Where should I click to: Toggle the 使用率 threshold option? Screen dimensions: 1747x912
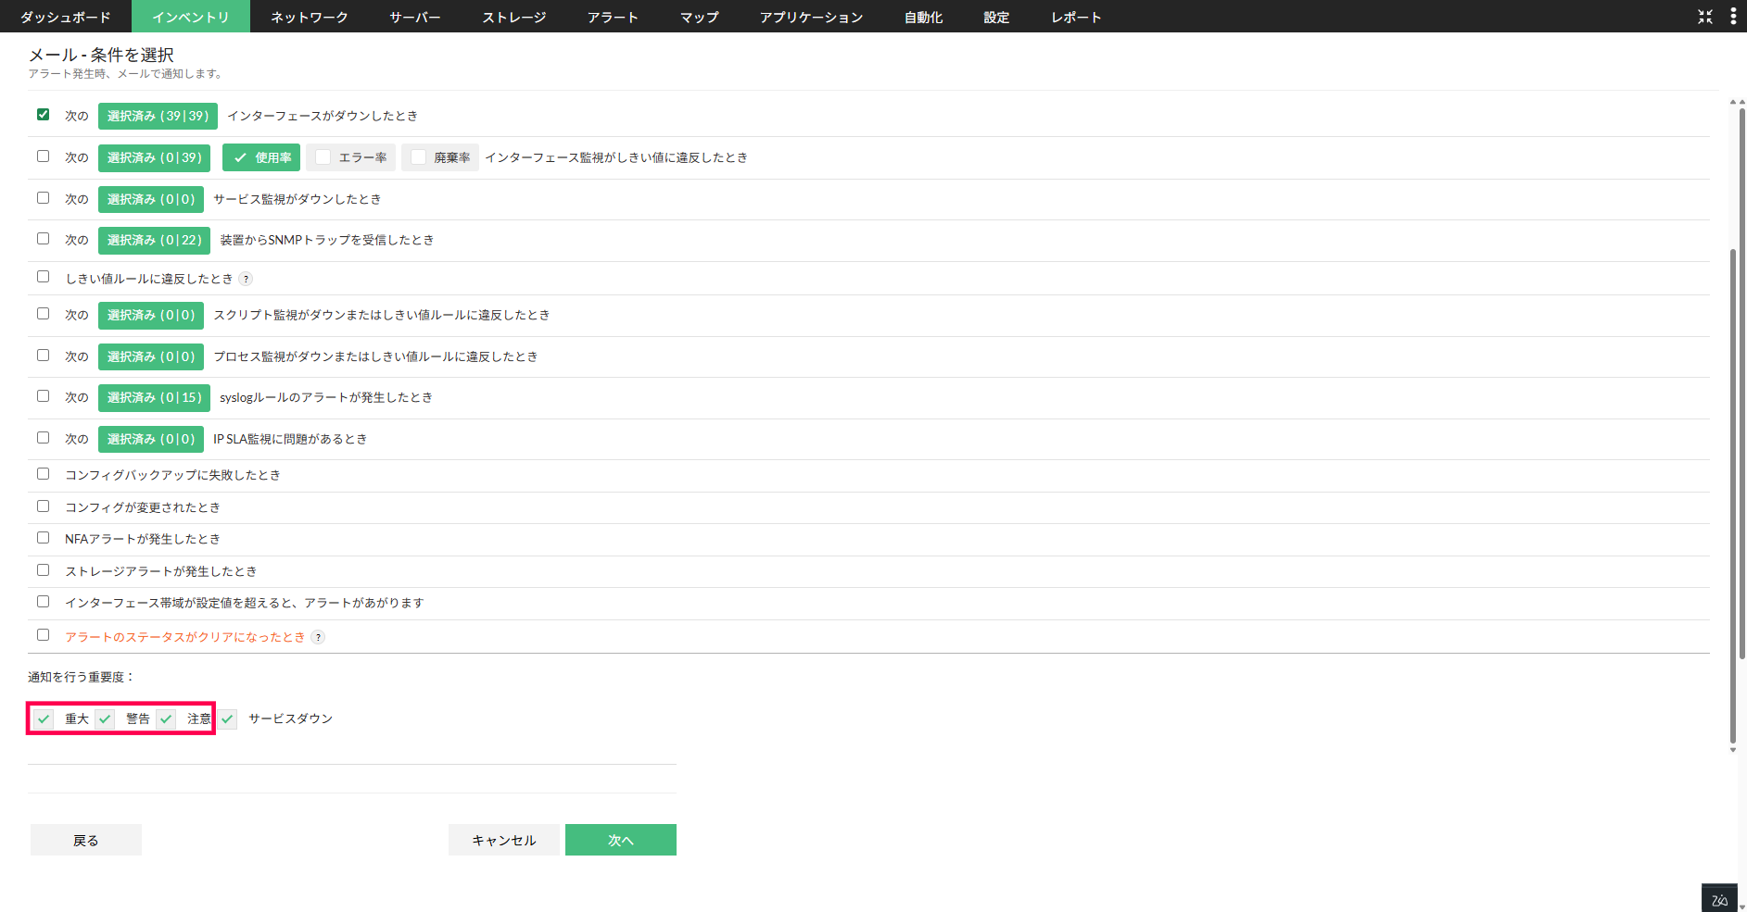click(261, 157)
